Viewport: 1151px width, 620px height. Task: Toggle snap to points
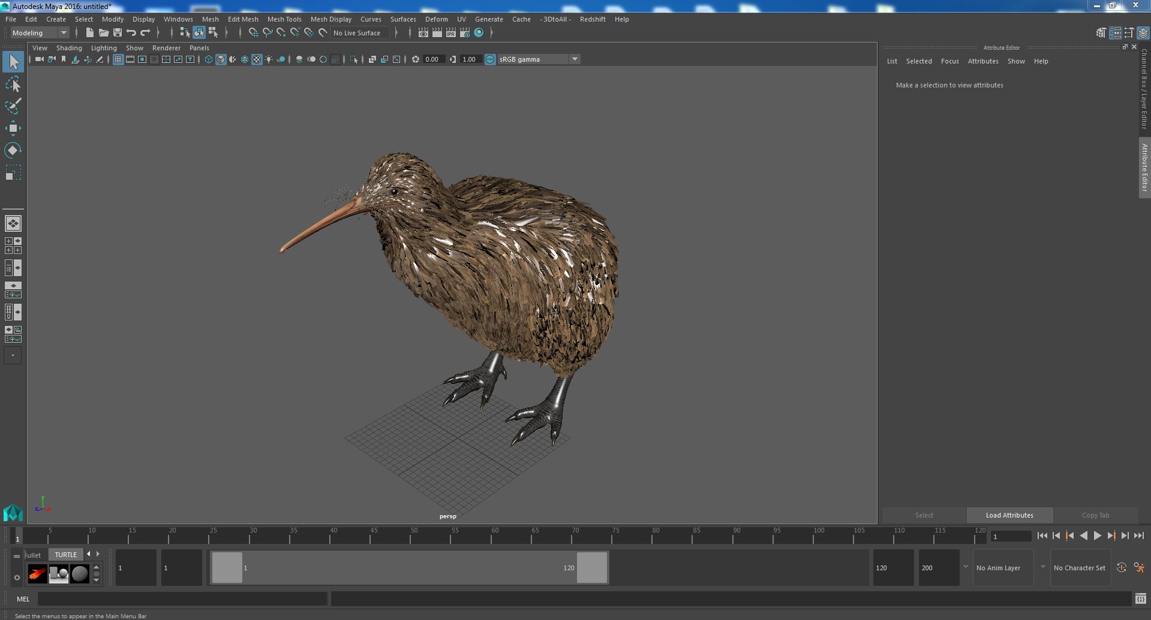point(281,33)
